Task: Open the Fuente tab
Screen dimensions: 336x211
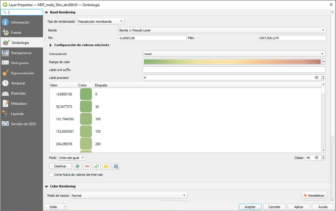Action: [22, 33]
